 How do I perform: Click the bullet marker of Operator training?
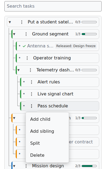coord(20,58)
